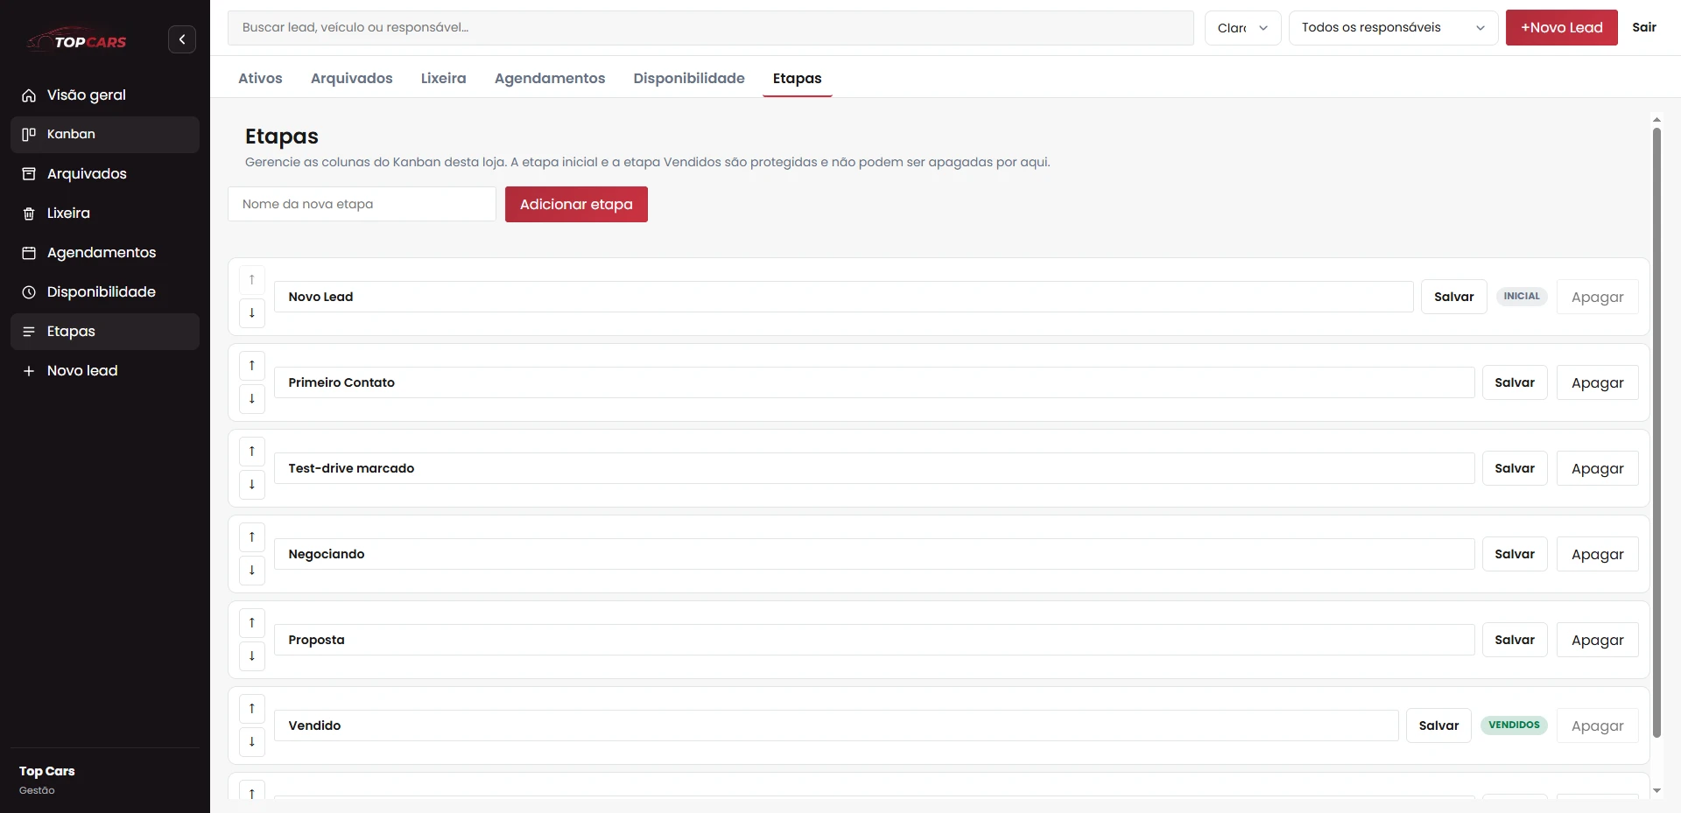Click the vertical scrollbar down arrow
This screenshot has height=813, width=1681.
pos(1656,790)
